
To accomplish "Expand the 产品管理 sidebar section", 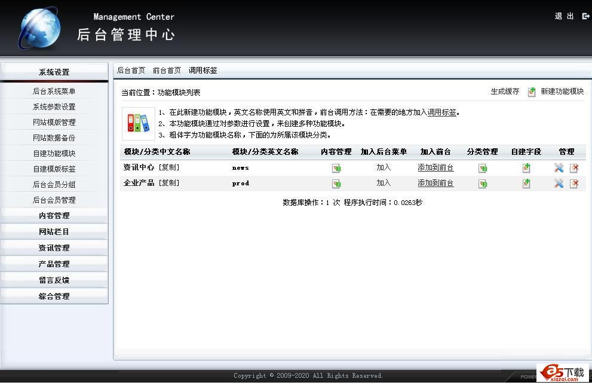I will pyautogui.click(x=54, y=264).
